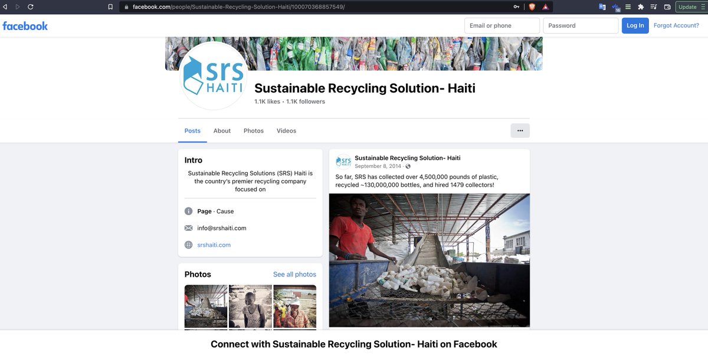Open the black-and-white photo thumbnail

pyautogui.click(x=250, y=306)
